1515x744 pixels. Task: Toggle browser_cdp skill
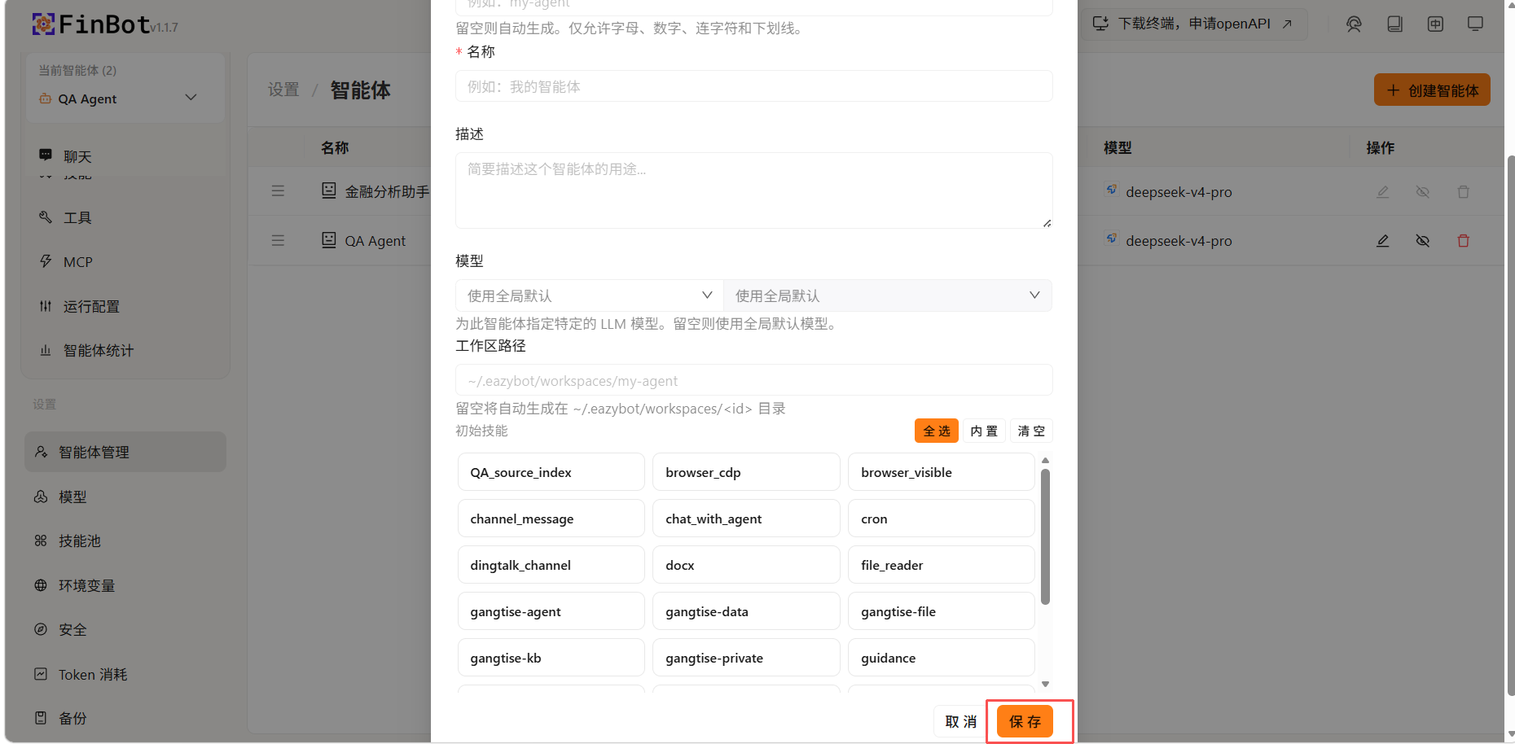click(x=746, y=472)
